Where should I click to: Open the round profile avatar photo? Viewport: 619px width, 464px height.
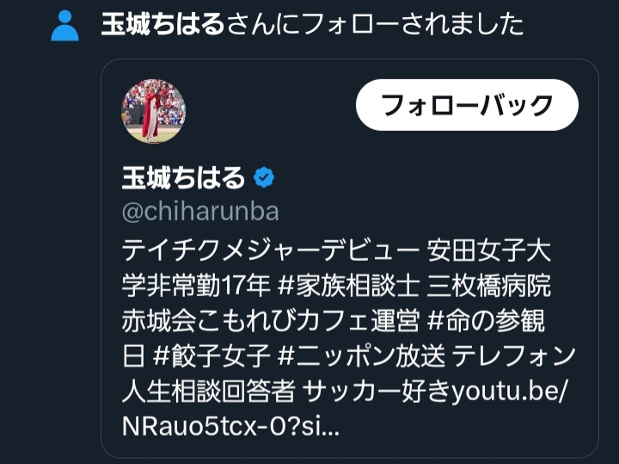[x=153, y=111]
